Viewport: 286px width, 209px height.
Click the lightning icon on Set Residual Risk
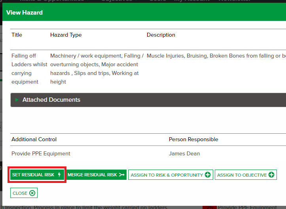coord(59,175)
